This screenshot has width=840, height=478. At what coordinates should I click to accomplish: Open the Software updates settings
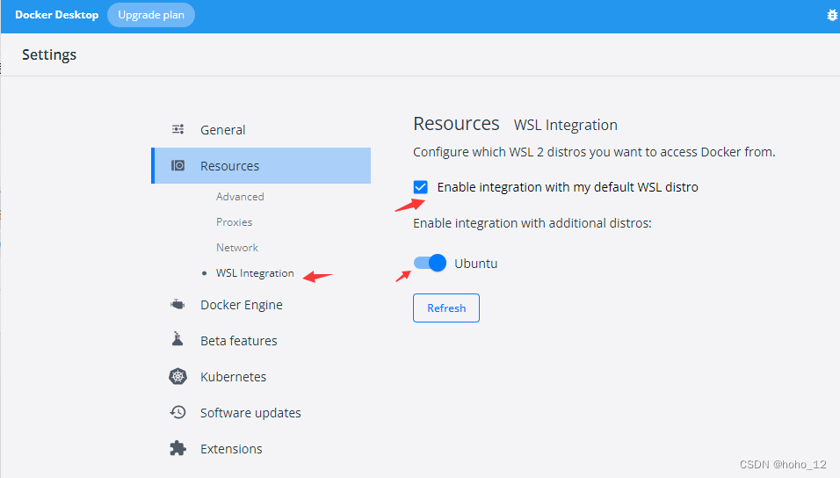pyautogui.click(x=250, y=413)
